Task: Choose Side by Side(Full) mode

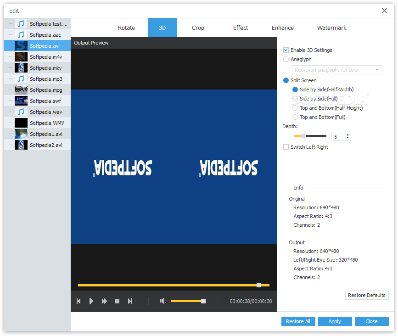Action: (295, 99)
